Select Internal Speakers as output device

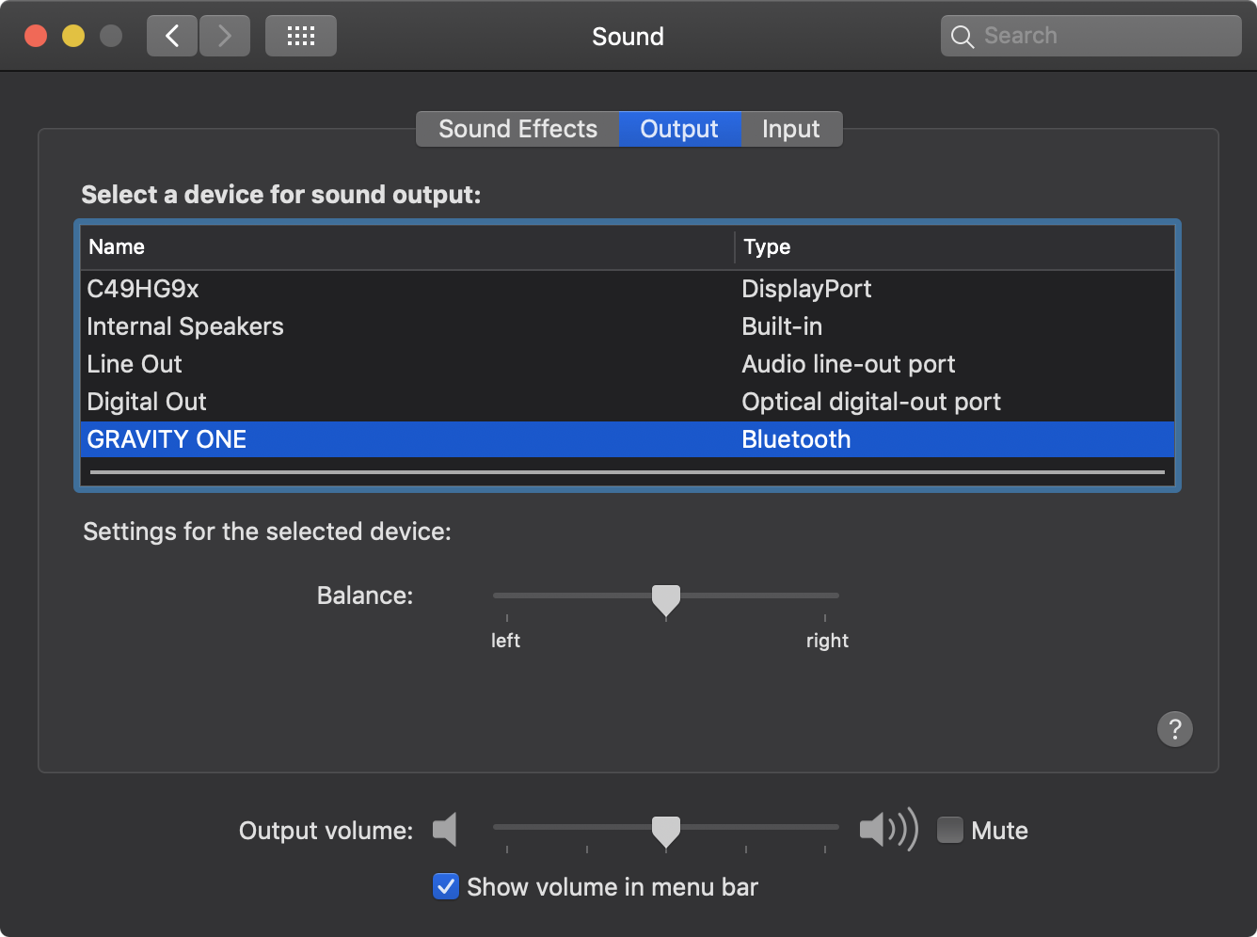[x=628, y=326]
